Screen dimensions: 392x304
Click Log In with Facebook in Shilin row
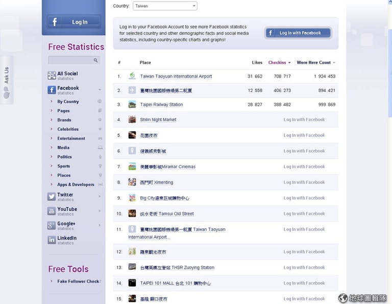click(304, 120)
